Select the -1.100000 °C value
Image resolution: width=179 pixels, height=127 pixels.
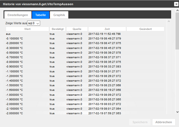(14, 72)
